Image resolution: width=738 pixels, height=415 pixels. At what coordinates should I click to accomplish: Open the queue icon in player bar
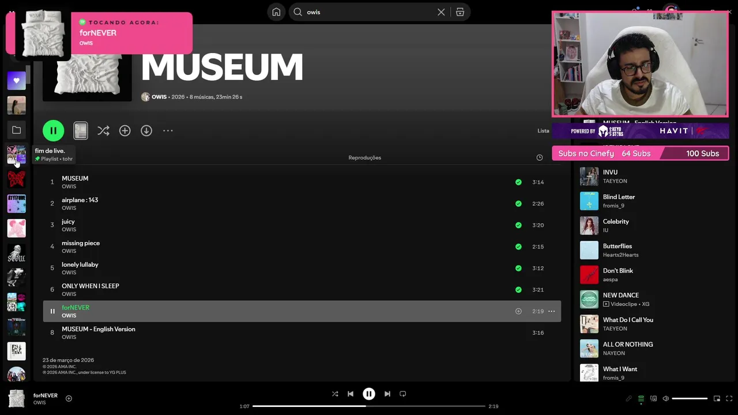pos(641,399)
